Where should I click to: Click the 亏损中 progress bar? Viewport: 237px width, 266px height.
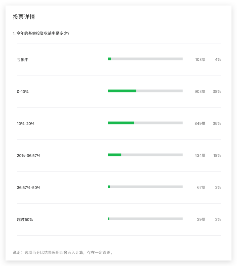pos(145,59)
